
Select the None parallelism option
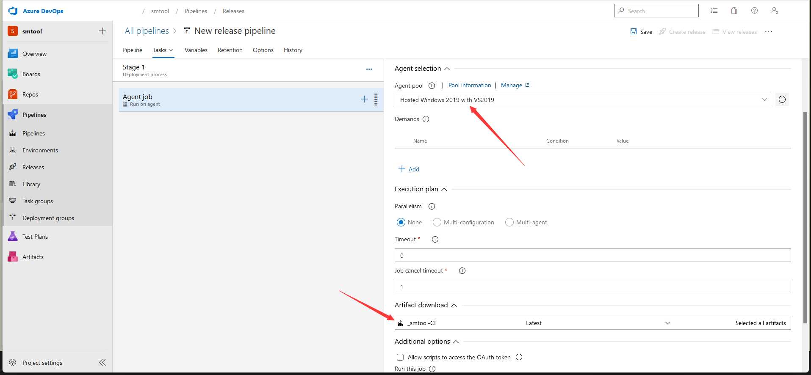pos(401,222)
